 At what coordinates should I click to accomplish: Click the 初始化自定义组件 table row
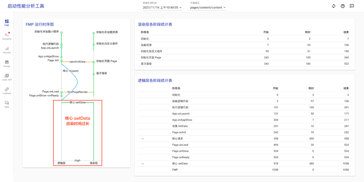[245, 51]
